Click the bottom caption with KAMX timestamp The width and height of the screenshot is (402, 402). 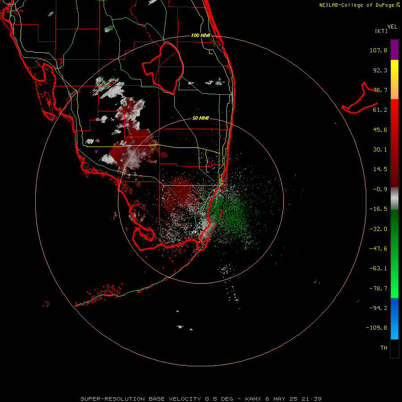201,399
